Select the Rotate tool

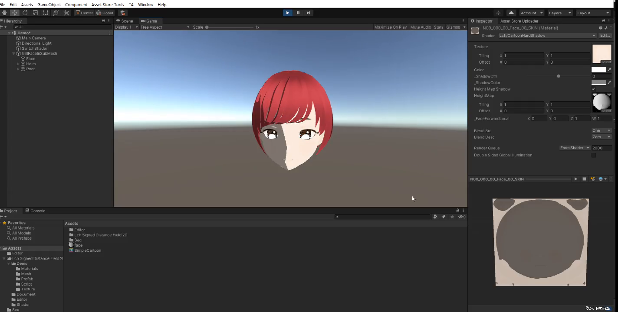[x=25, y=13]
